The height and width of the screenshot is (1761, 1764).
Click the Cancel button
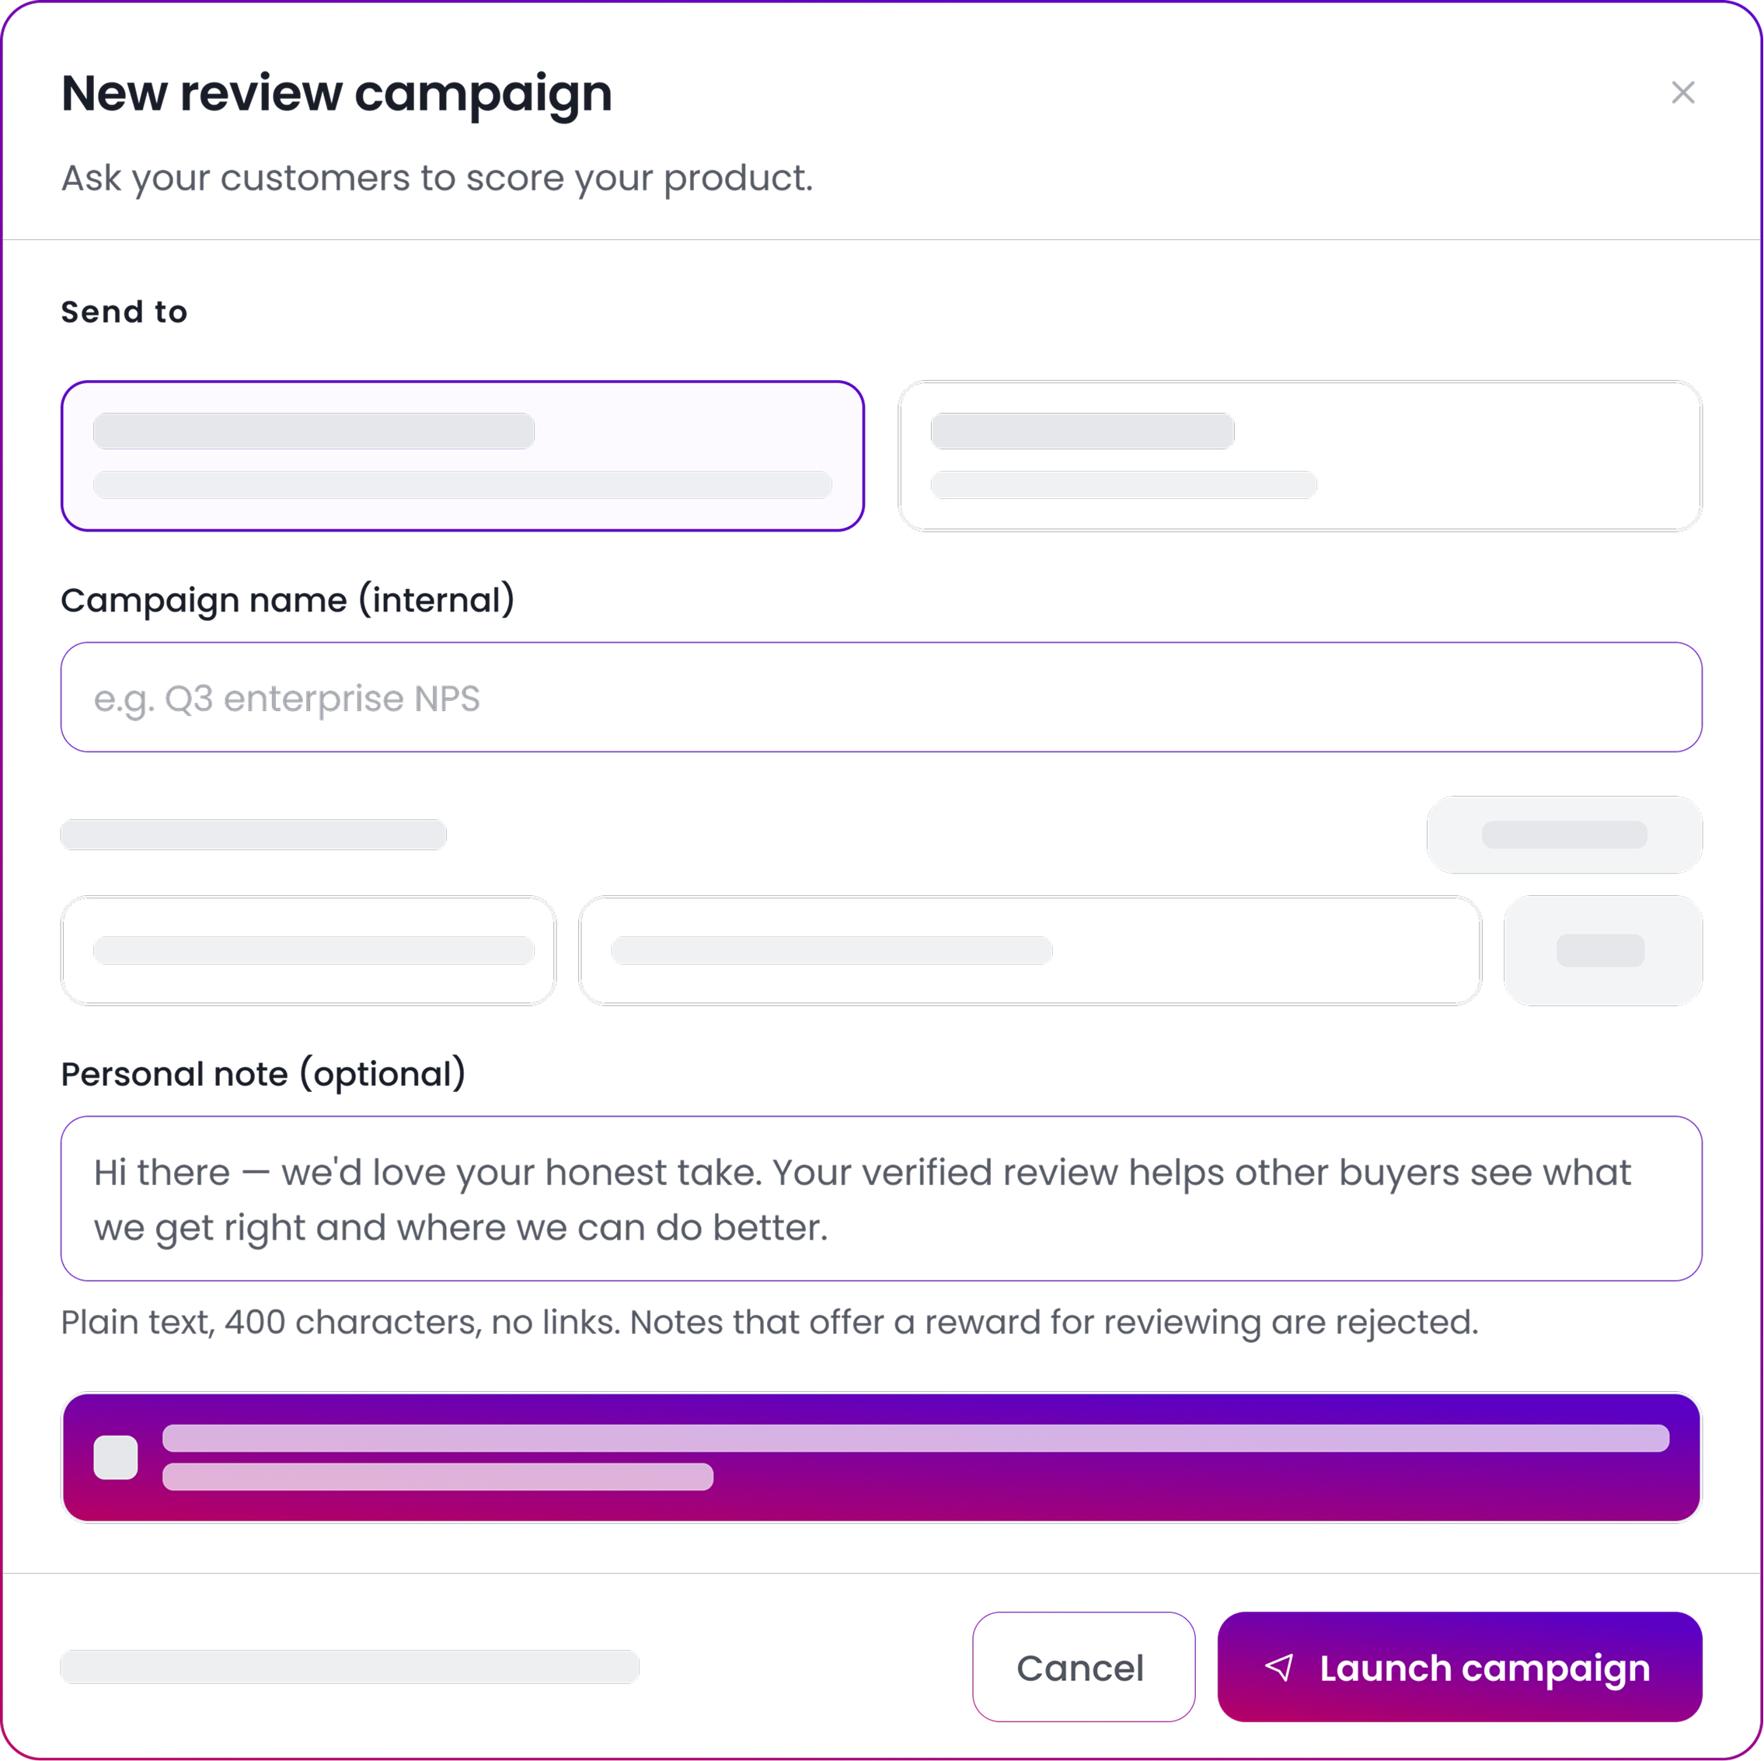coord(1082,1666)
